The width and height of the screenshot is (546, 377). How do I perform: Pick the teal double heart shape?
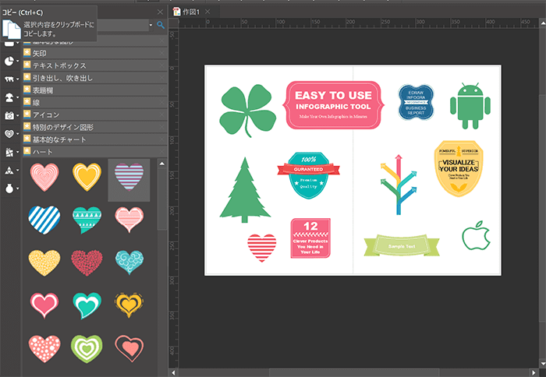point(87,305)
